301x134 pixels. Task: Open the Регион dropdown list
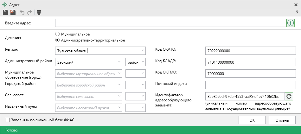(143, 51)
